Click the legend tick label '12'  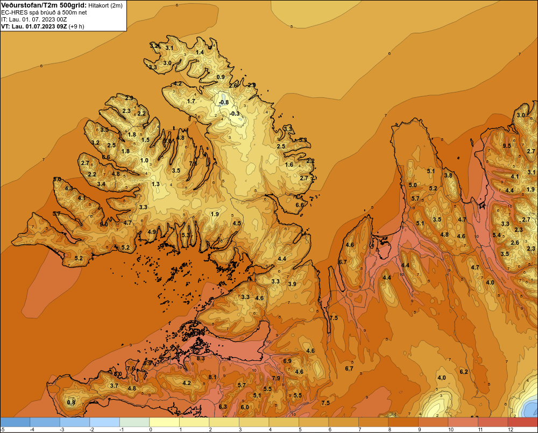pyautogui.click(x=511, y=430)
